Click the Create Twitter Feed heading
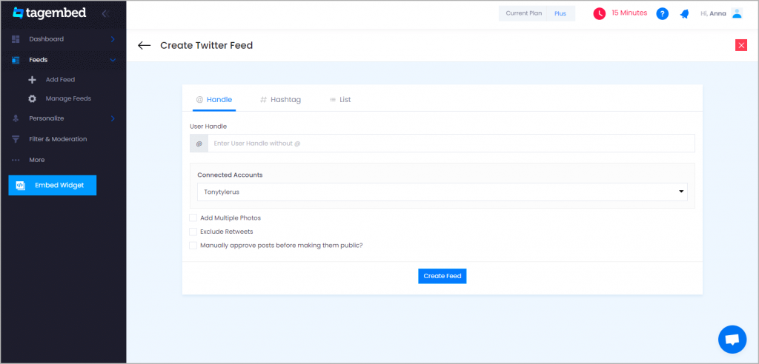Viewport: 759px width, 364px height. (x=206, y=45)
